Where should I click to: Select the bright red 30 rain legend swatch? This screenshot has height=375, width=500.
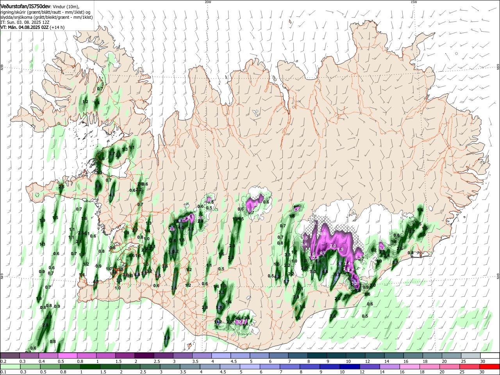490,366
